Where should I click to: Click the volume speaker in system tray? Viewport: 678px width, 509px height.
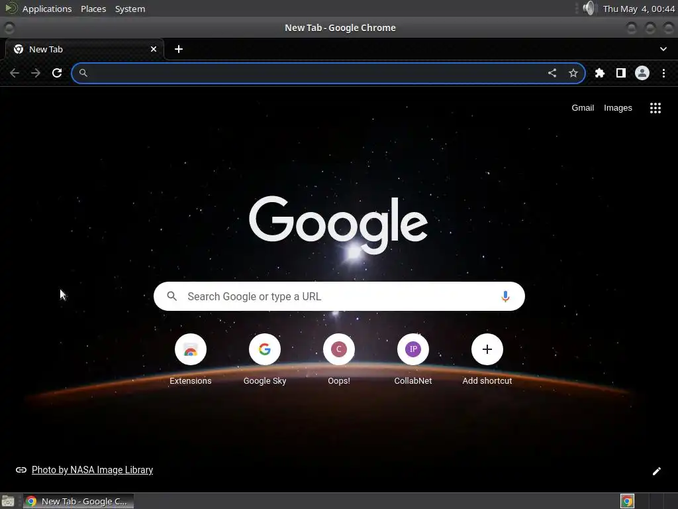click(x=588, y=8)
